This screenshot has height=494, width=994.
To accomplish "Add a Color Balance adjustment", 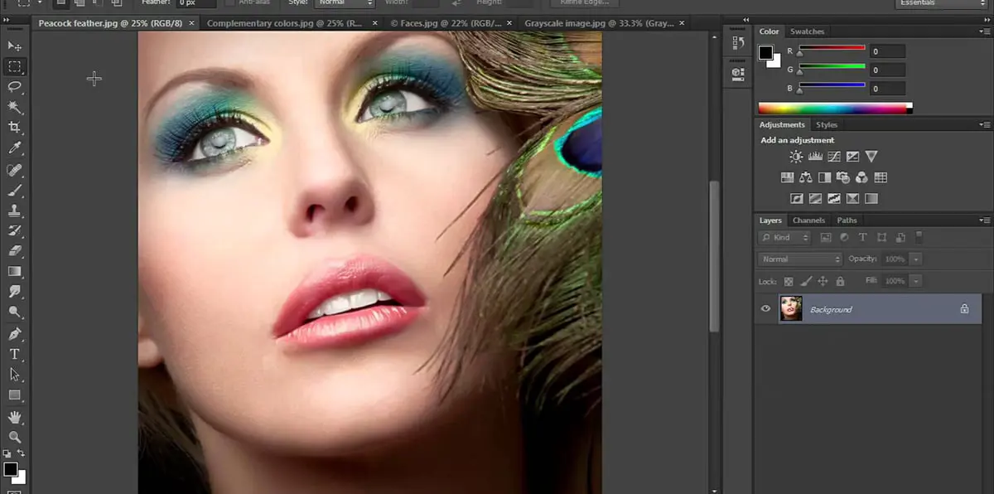I will (806, 177).
